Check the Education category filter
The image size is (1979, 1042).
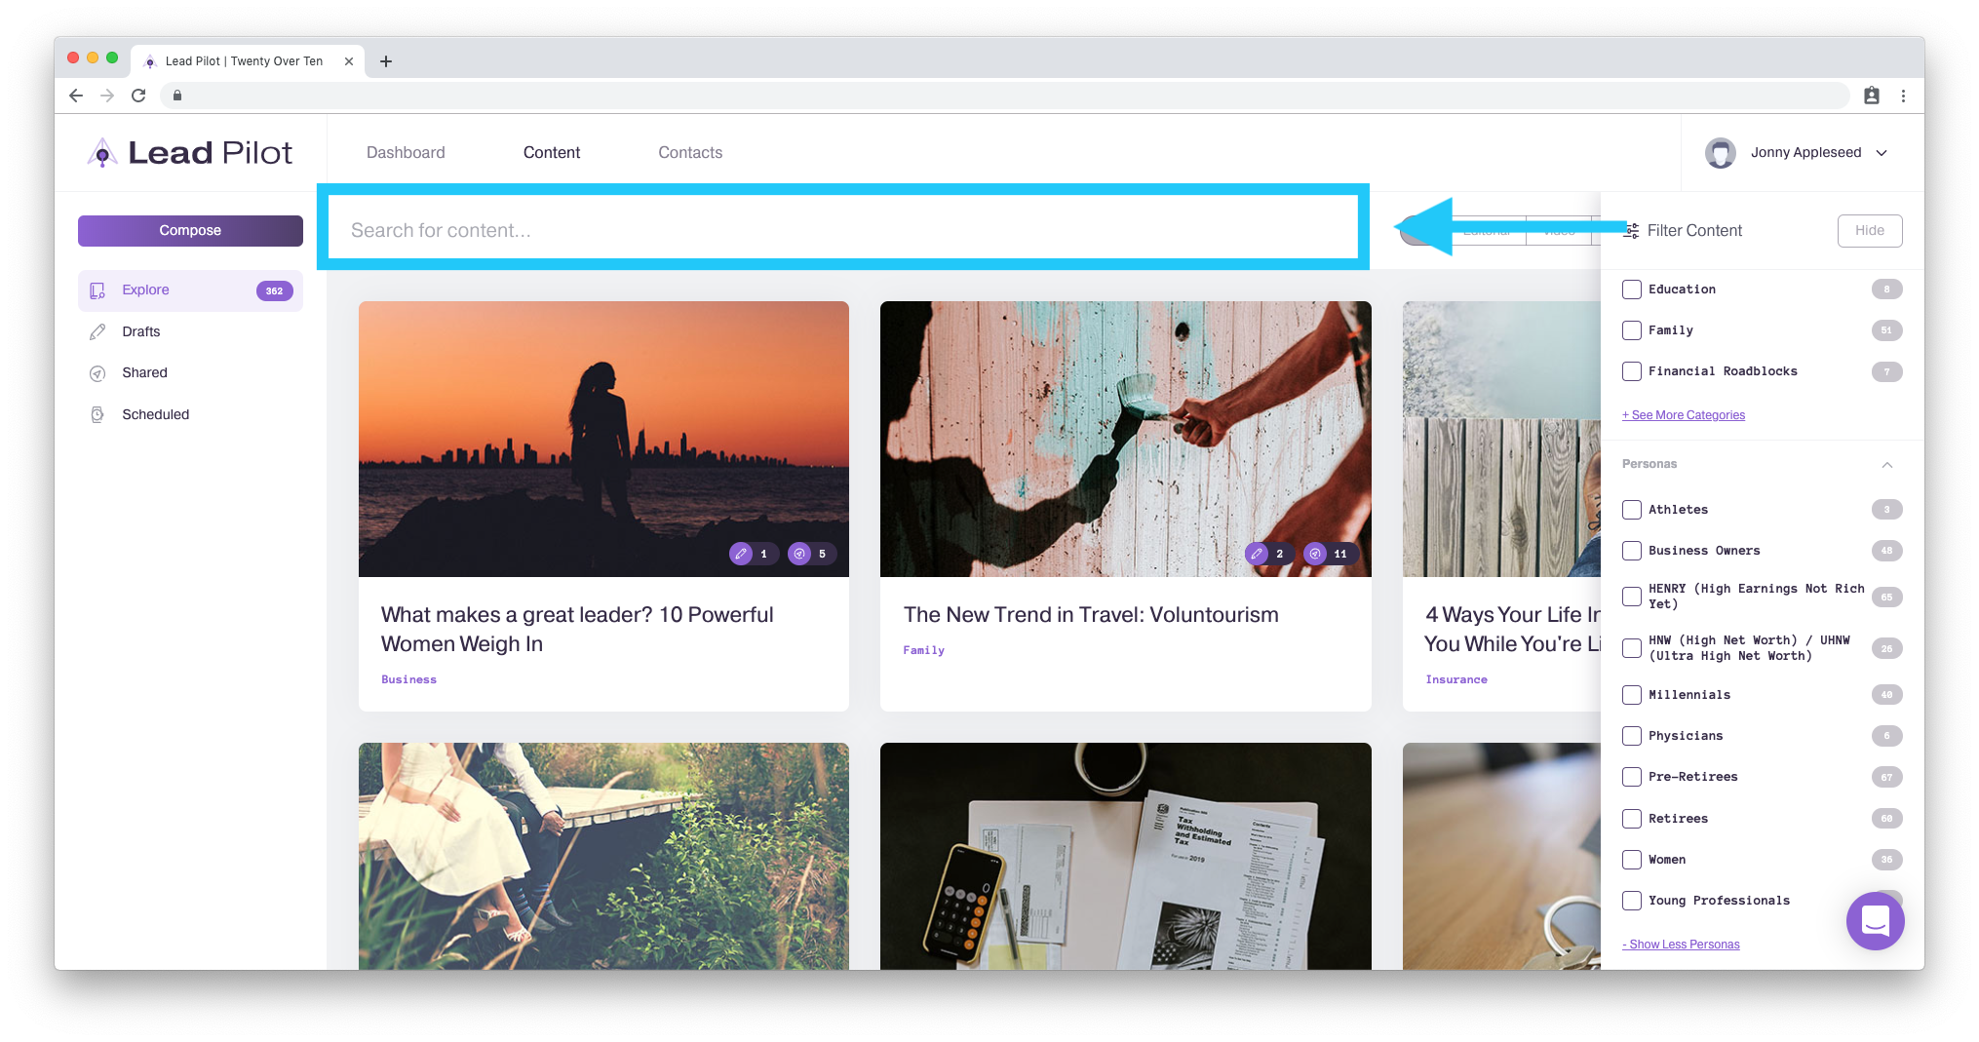[1632, 289]
